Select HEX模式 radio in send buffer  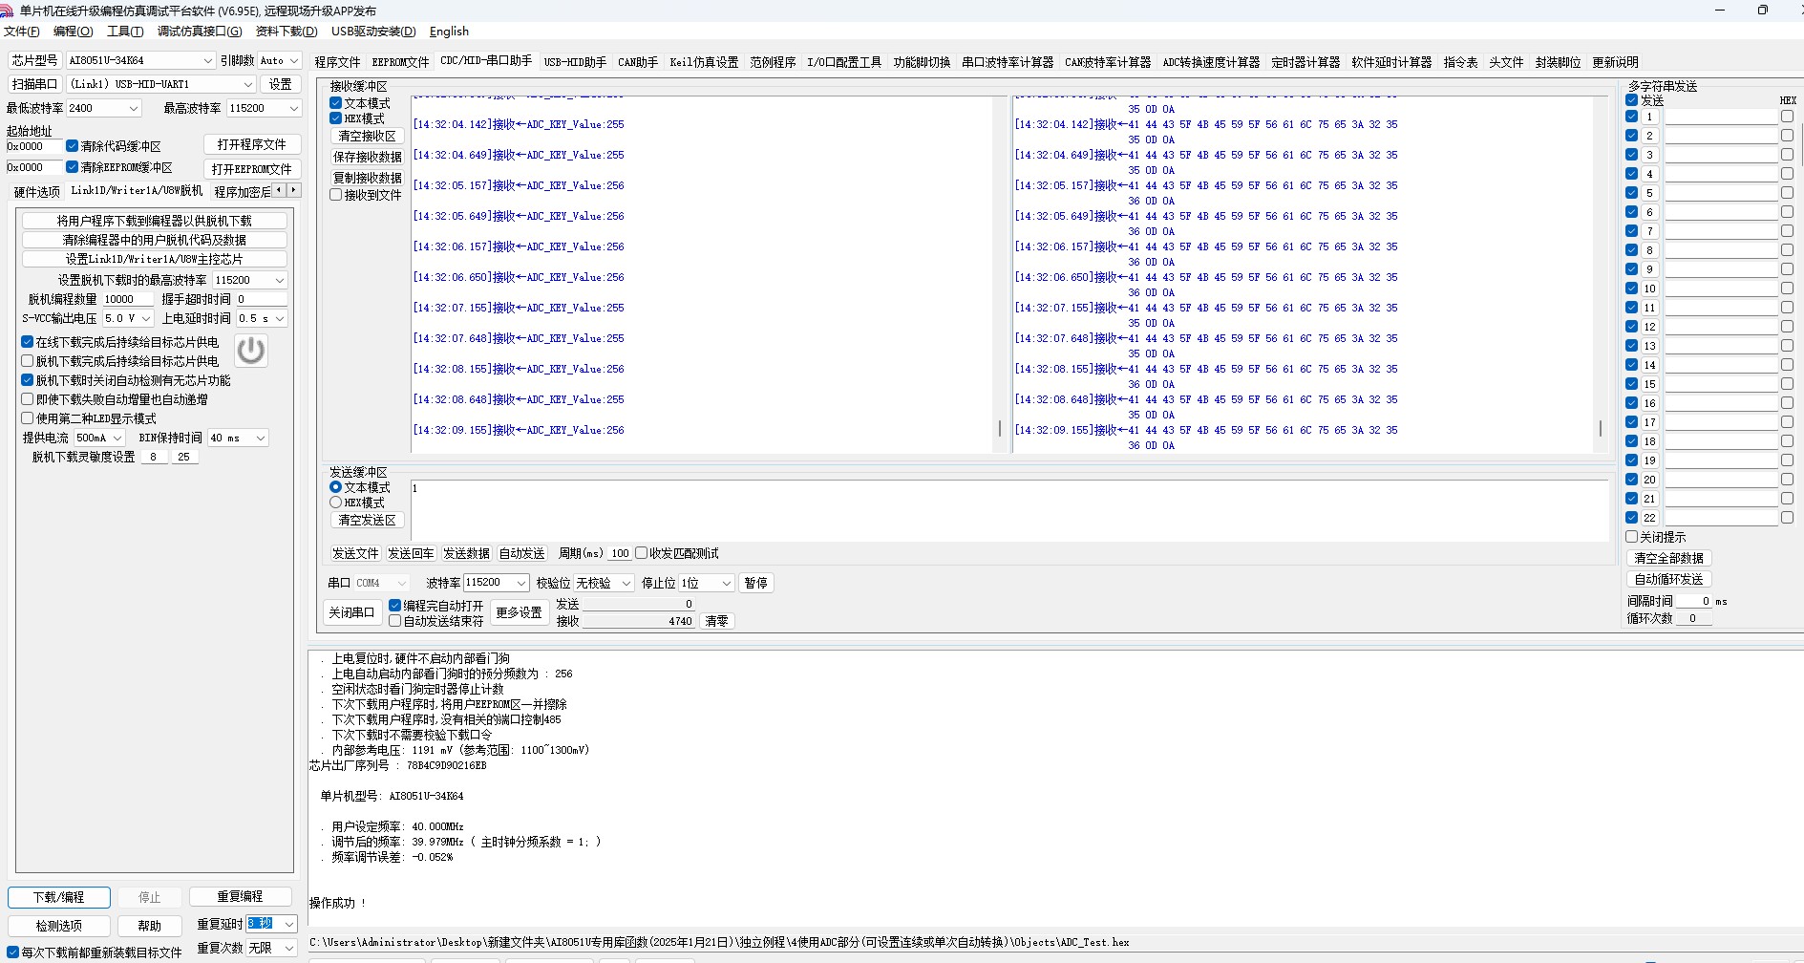point(336,503)
